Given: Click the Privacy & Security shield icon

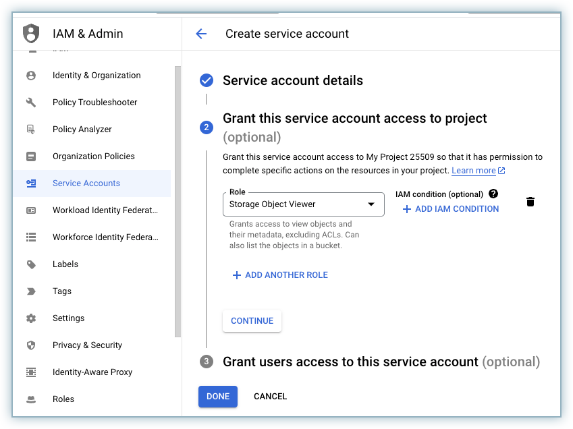Looking at the screenshot, I should click(x=31, y=345).
